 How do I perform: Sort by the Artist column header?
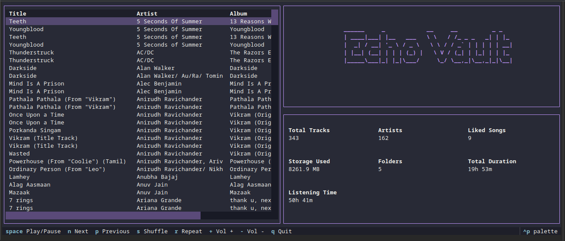[x=147, y=13]
